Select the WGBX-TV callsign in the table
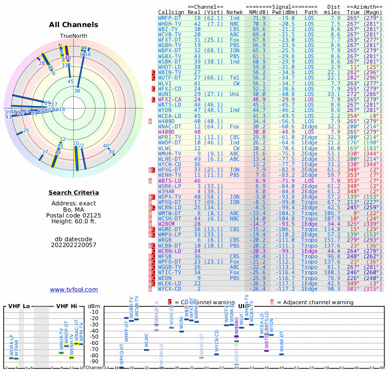Viewport: 388px width, 372px height. (x=169, y=56)
